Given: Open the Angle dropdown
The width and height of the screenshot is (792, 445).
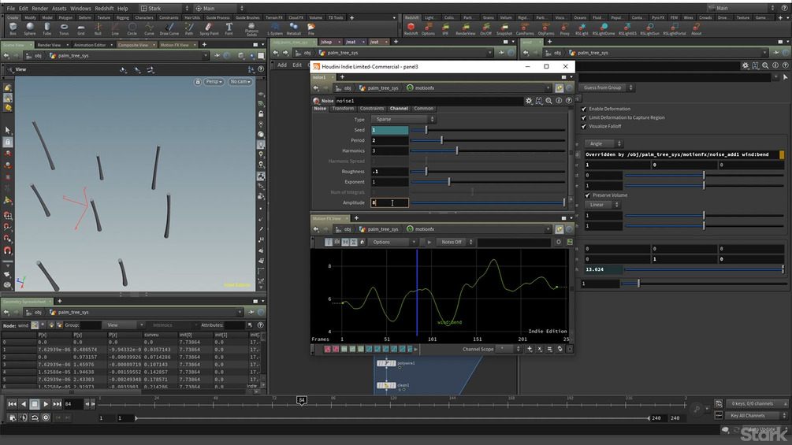Looking at the screenshot, I should [x=604, y=144].
